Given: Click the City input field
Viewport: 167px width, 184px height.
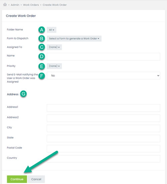Looking at the screenshot, I should click(x=104, y=128).
